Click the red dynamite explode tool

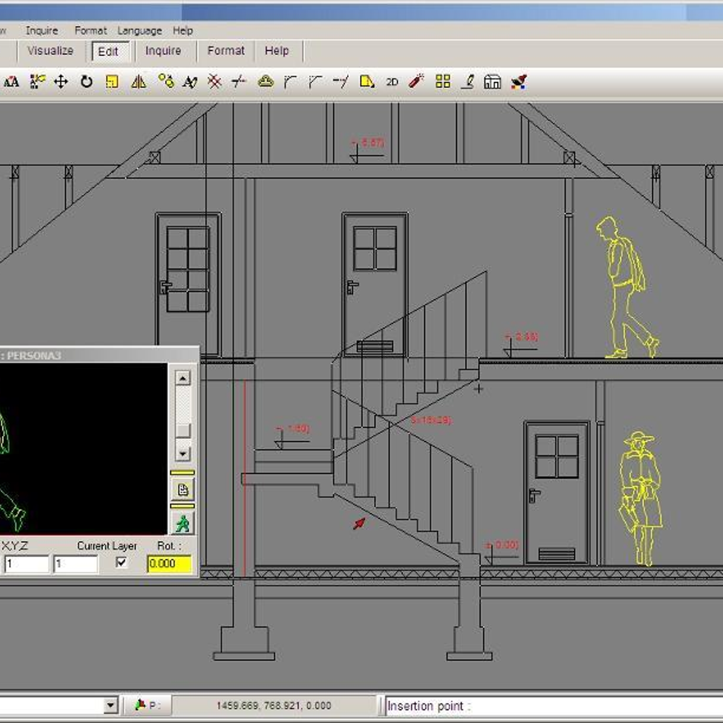416,81
